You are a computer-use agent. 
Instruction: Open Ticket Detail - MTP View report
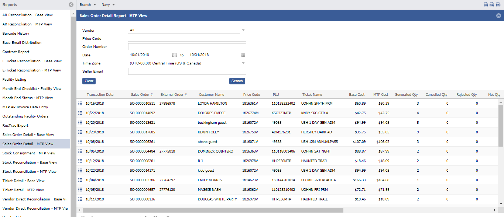coord(23,190)
